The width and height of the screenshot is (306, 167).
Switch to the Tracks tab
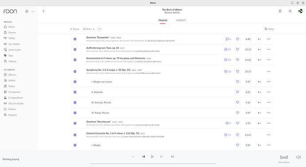tap(163, 20)
